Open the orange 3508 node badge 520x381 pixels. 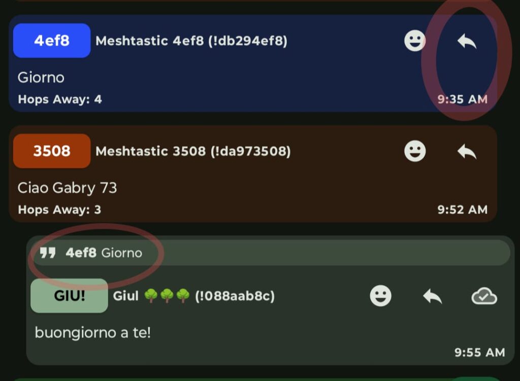pos(52,151)
